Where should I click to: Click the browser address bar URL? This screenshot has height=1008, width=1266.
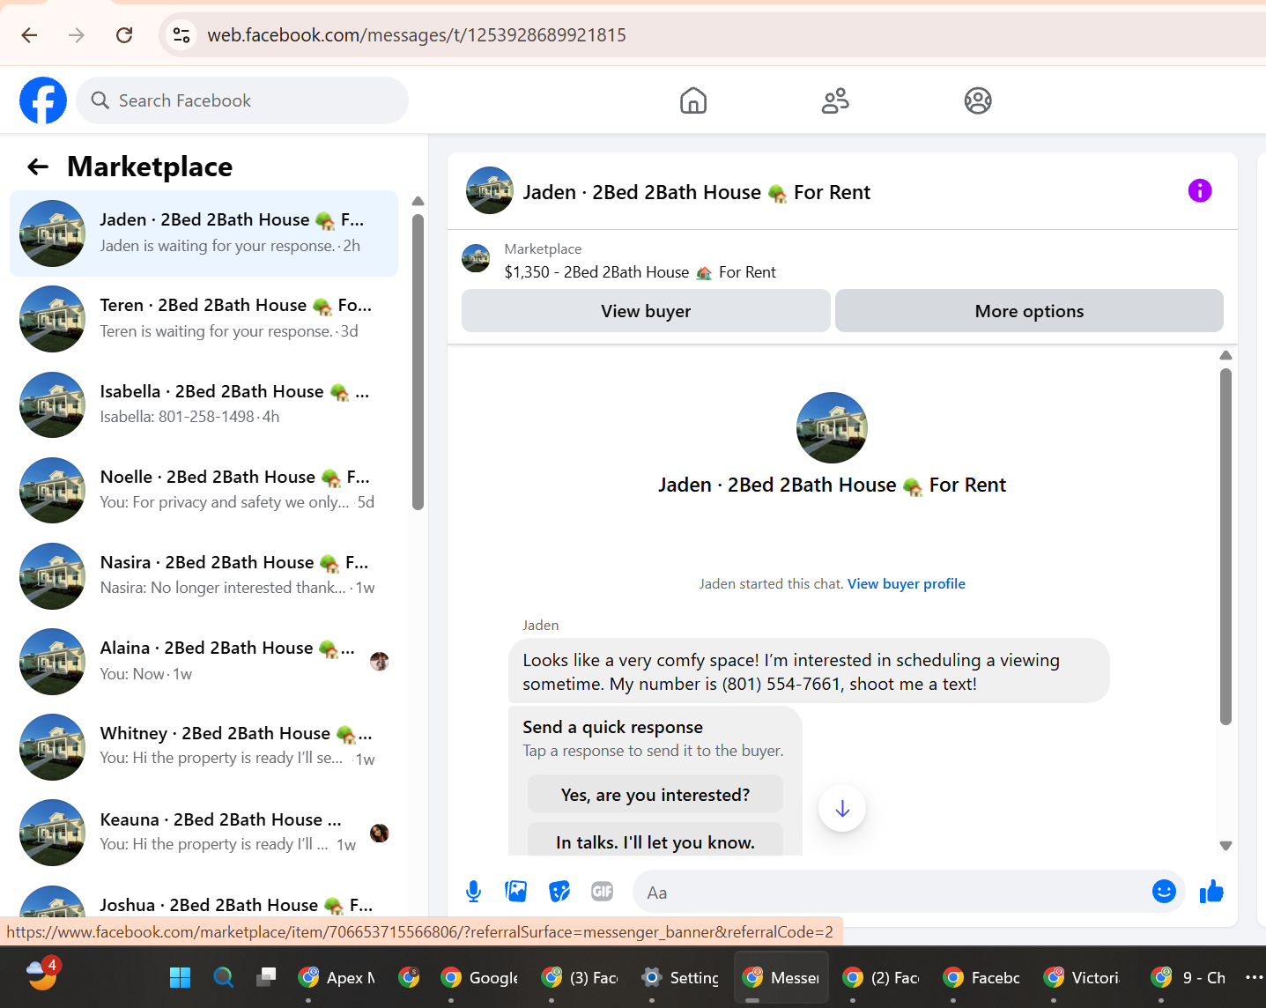(x=417, y=35)
